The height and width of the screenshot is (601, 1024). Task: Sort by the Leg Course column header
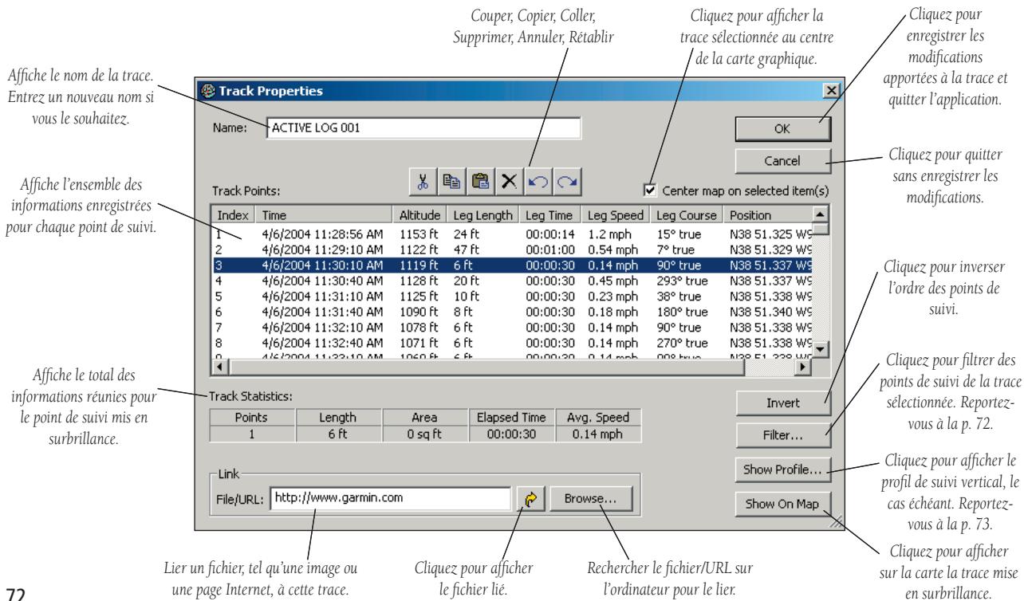tap(687, 215)
